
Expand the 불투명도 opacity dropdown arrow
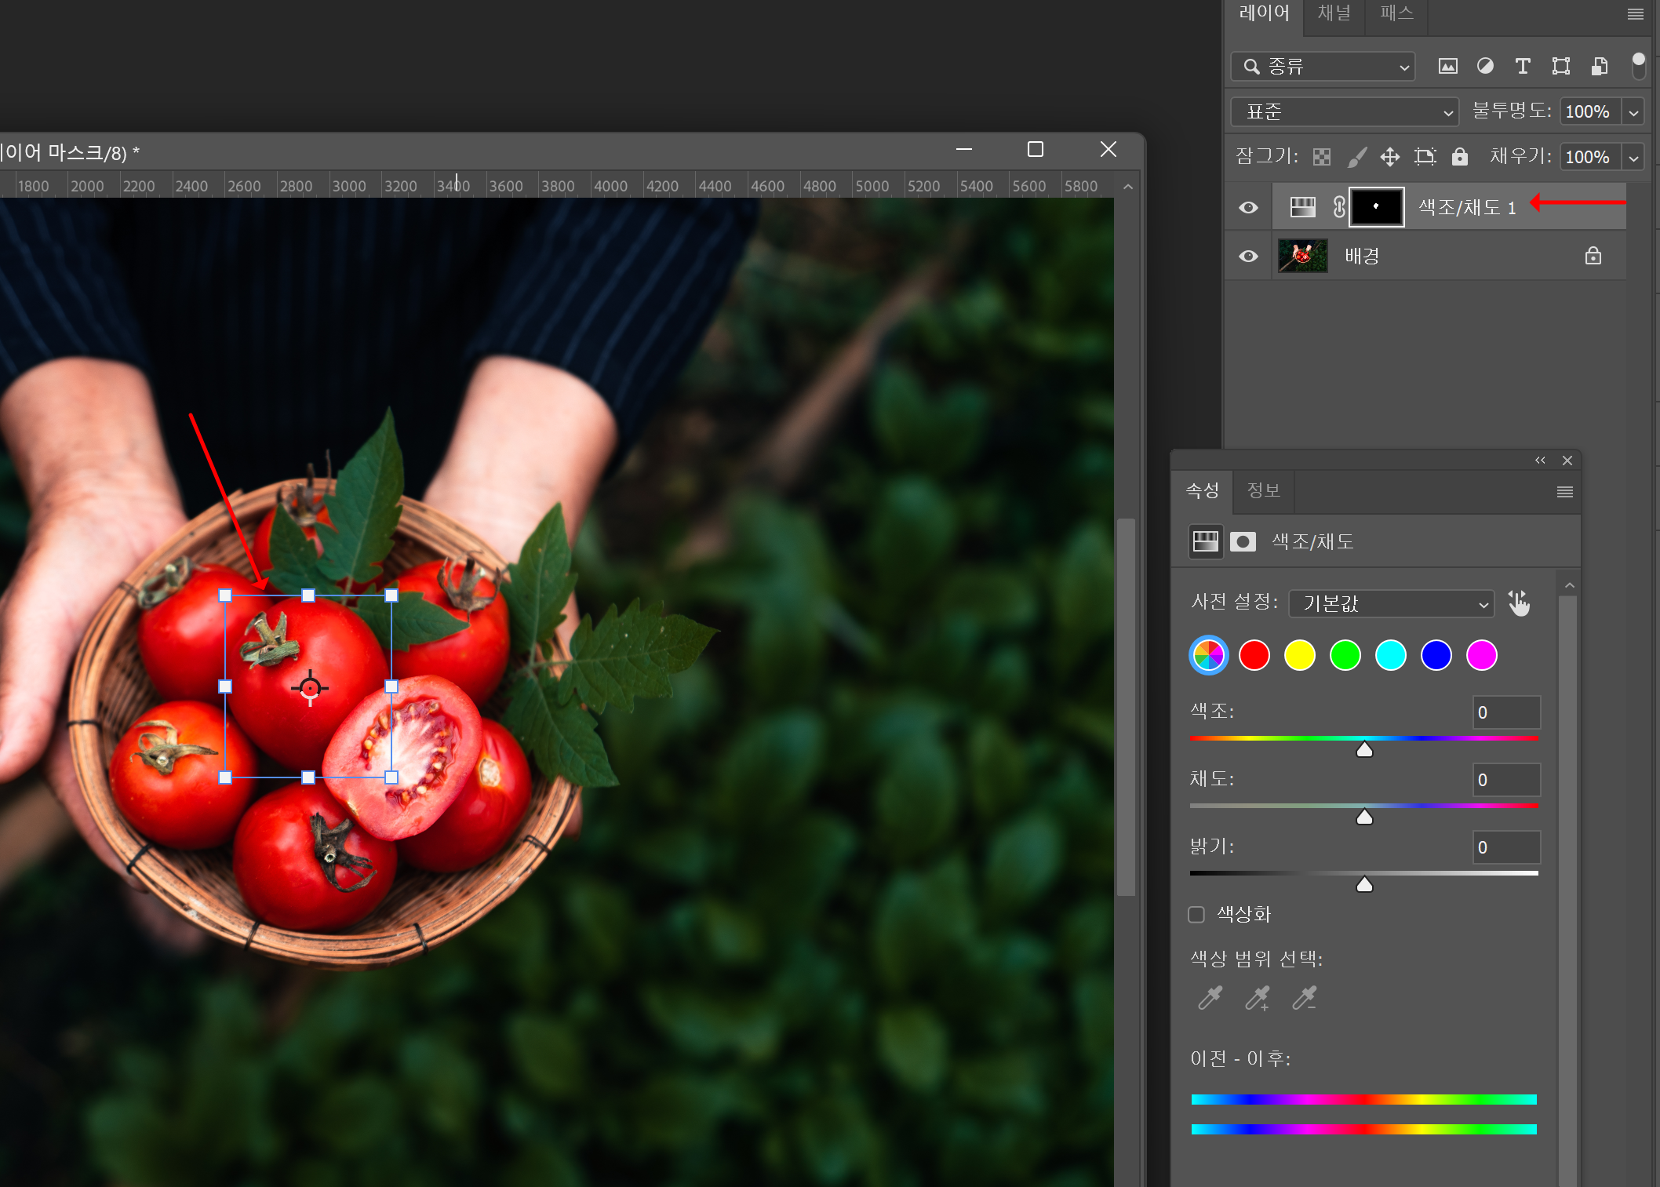click(x=1633, y=112)
